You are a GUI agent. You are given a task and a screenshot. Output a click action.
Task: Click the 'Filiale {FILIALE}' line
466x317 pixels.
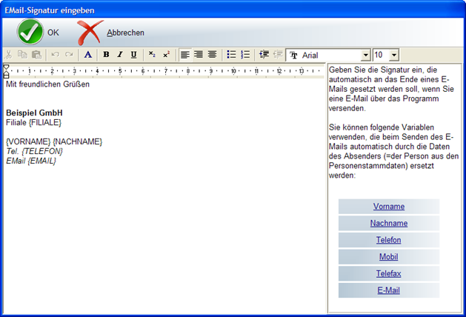pos(33,122)
